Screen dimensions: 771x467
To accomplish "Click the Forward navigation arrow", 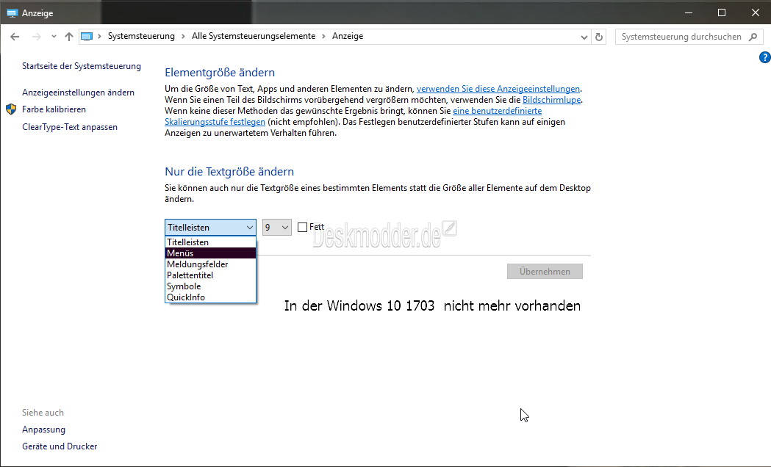I will pos(36,36).
